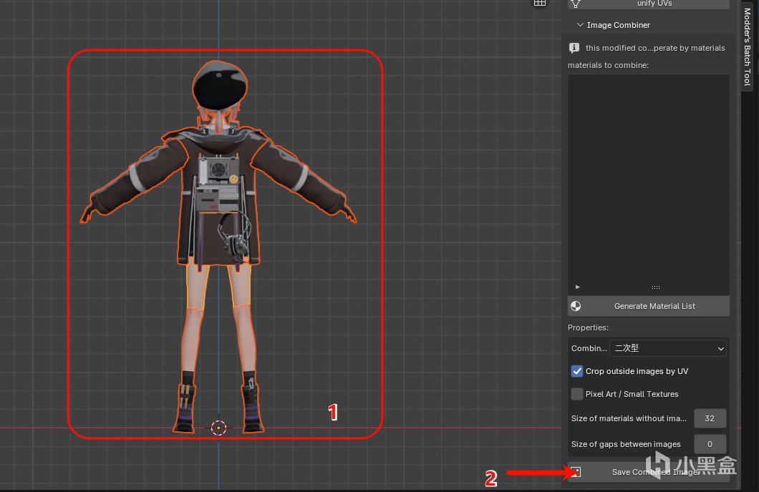Expand the materials list filter triangle
The image size is (759, 492).
pos(578,287)
